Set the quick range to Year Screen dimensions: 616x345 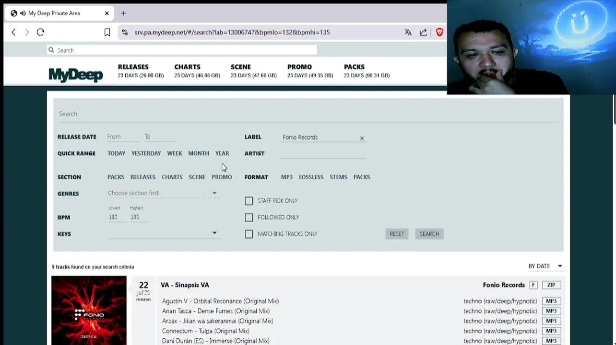coord(222,153)
